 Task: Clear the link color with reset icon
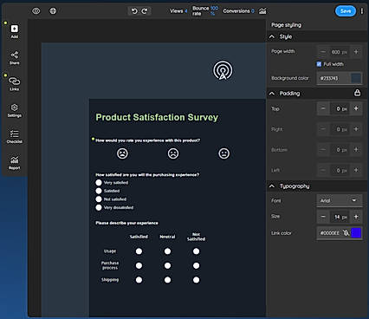(x=346, y=232)
